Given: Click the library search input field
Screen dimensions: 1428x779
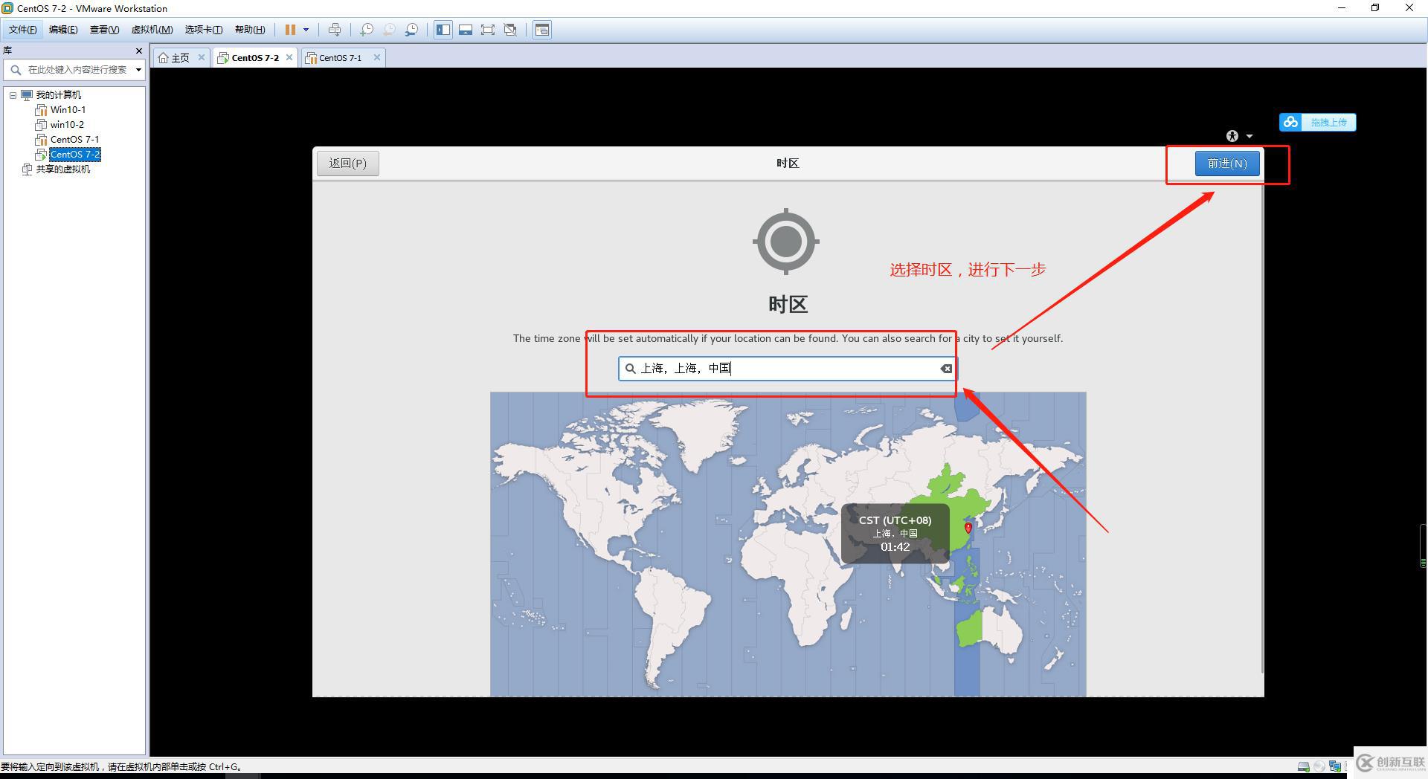Looking at the screenshot, I should tap(77, 70).
